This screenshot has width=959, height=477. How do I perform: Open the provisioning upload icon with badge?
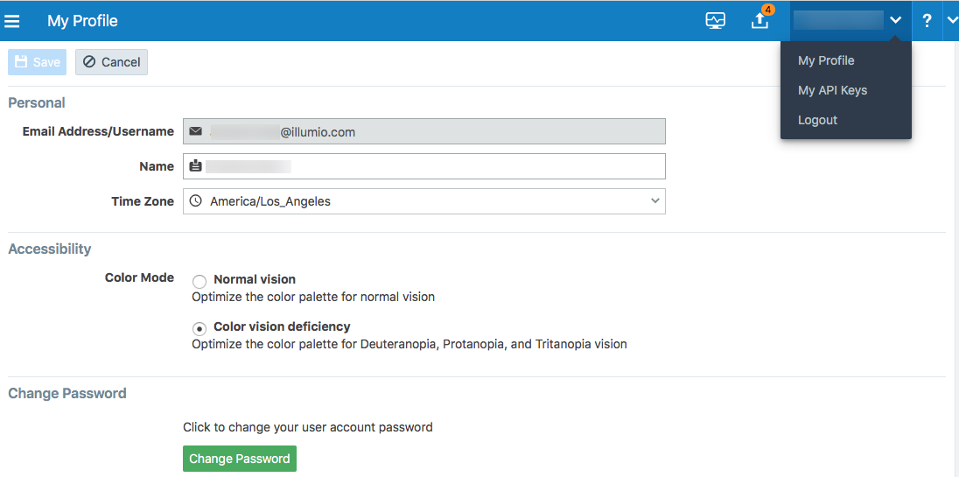click(x=760, y=20)
